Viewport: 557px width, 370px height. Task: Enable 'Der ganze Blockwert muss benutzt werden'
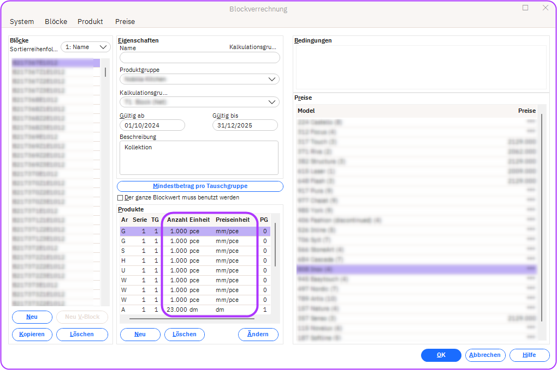click(121, 198)
